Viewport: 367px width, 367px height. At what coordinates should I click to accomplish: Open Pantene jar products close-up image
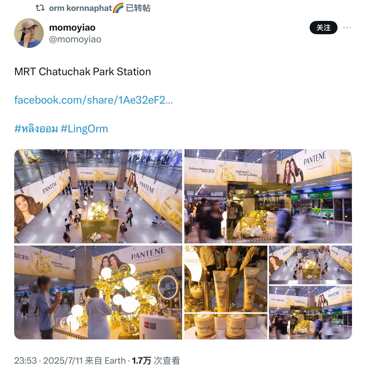[x=226, y=326]
